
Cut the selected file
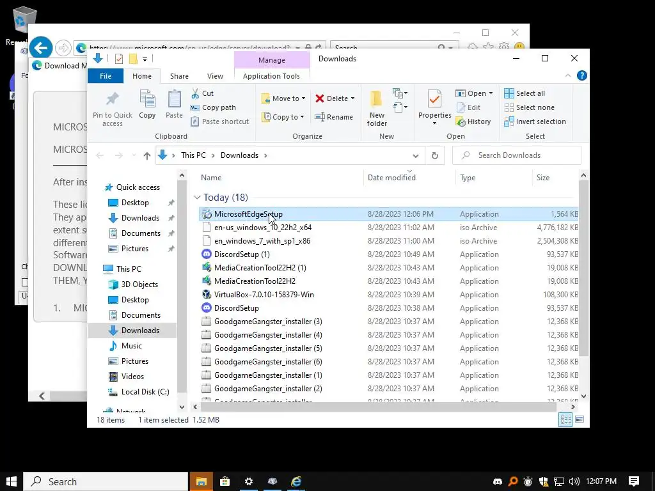tap(203, 93)
